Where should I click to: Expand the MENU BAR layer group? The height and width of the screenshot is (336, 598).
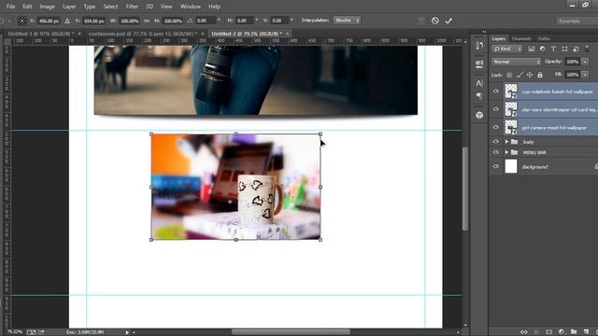506,152
